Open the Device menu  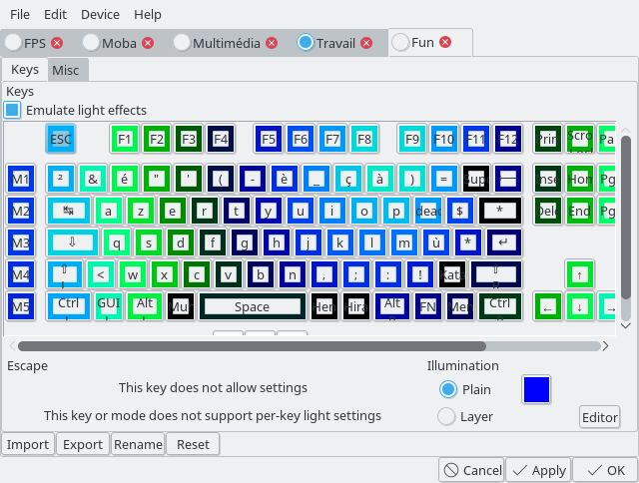pos(100,15)
